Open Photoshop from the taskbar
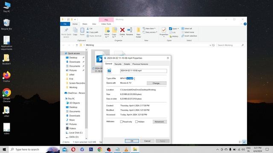This screenshot has height=153, width=273. point(91,149)
